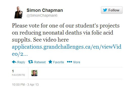Expand the More options menu
Screen dimensions: 134x93
pyautogui.click(x=77, y=62)
